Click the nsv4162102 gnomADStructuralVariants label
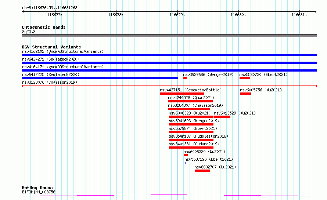327x200 pixels. [63, 51]
